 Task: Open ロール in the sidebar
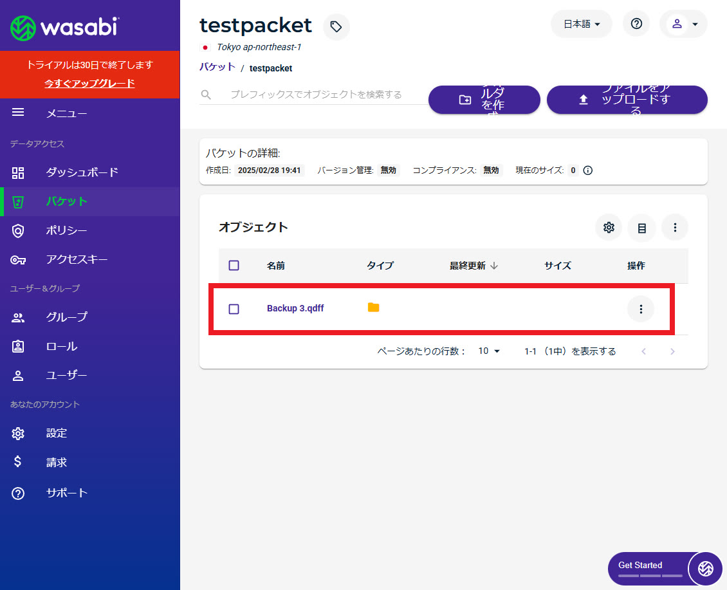coord(90,347)
